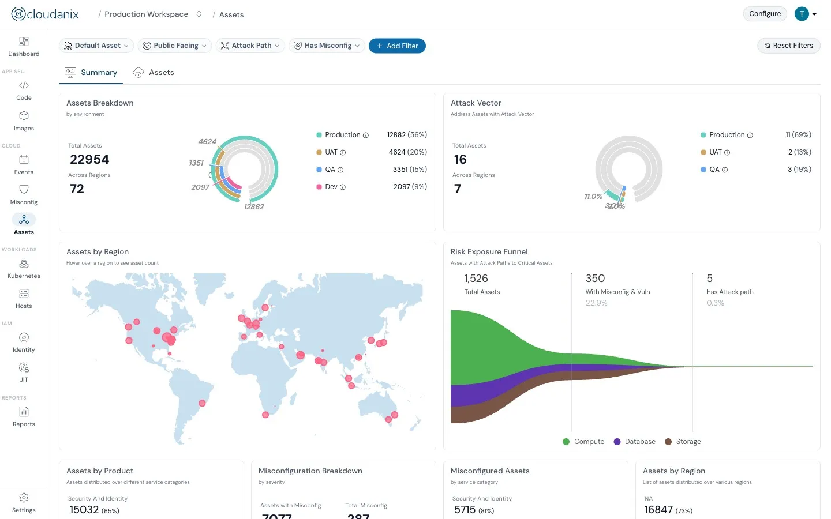Expand the Attack Path filter dropdown
The width and height of the screenshot is (831, 519).
coord(250,46)
